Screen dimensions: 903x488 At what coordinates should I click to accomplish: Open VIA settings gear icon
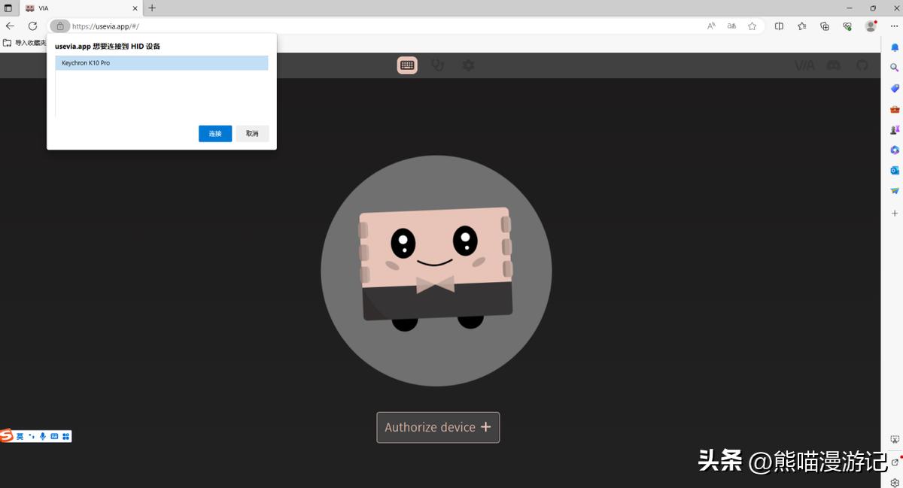[468, 65]
